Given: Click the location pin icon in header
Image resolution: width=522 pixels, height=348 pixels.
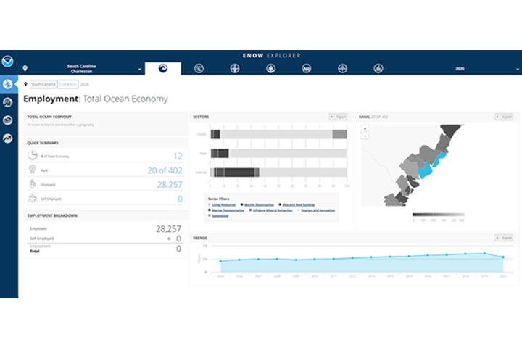Looking at the screenshot, I should pyautogui.click(x=25, y=68).
